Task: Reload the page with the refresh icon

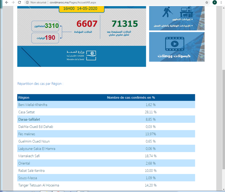Action: click(19, 2)
